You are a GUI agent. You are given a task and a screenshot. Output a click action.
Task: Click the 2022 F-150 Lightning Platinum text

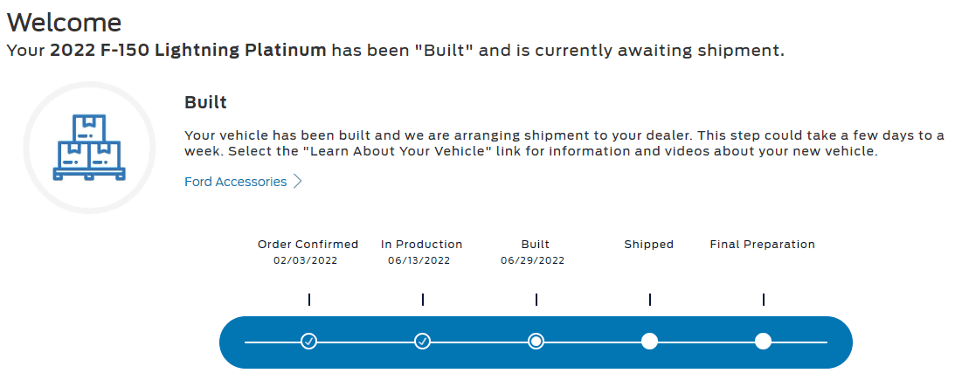tap(188, 50)
